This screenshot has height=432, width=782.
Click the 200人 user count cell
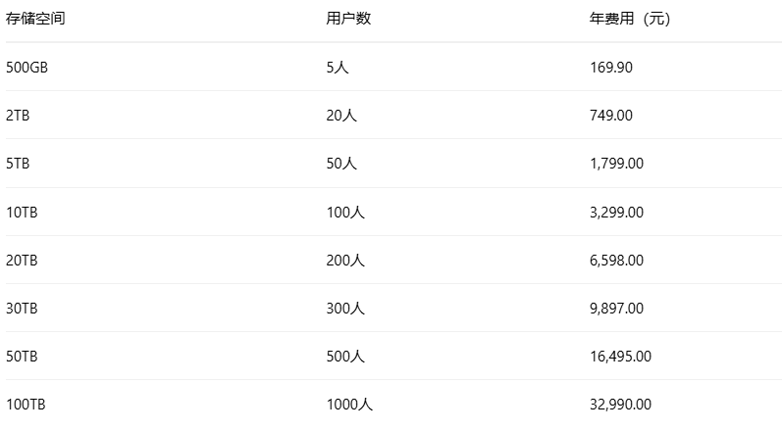345,260
